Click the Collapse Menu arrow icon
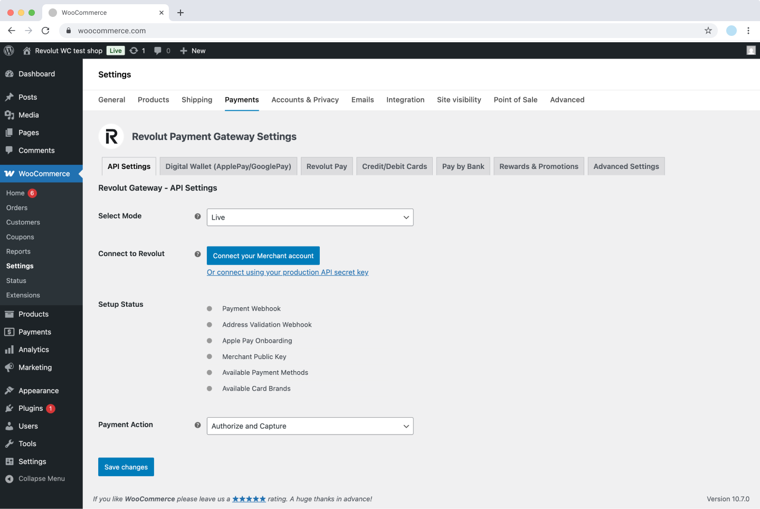This screenshot has height=509, width=760. click(x=9, y=479)
